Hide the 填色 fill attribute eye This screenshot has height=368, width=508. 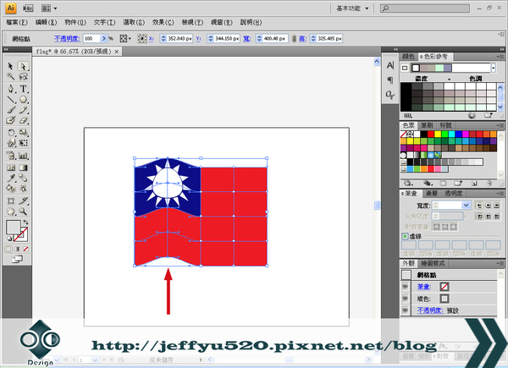pyautogui.click(x=405, y=299)
